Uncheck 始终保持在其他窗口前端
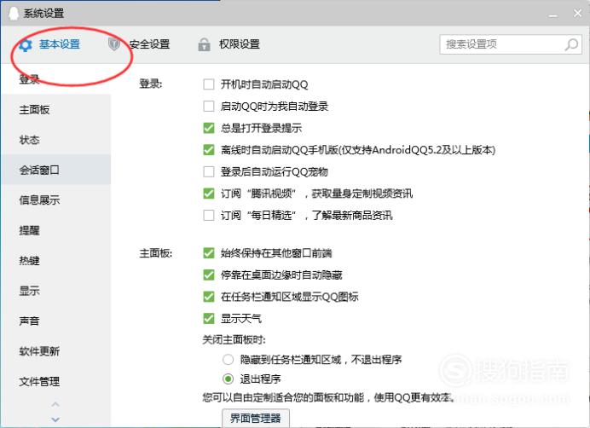 (x=208, y=253)
